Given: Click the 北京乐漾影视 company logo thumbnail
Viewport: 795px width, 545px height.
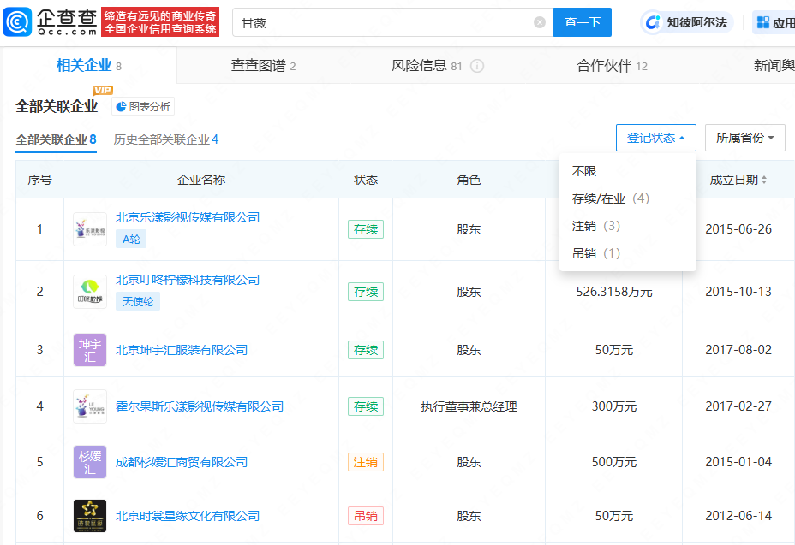Looking at the screenshot, I should point(90,229).
